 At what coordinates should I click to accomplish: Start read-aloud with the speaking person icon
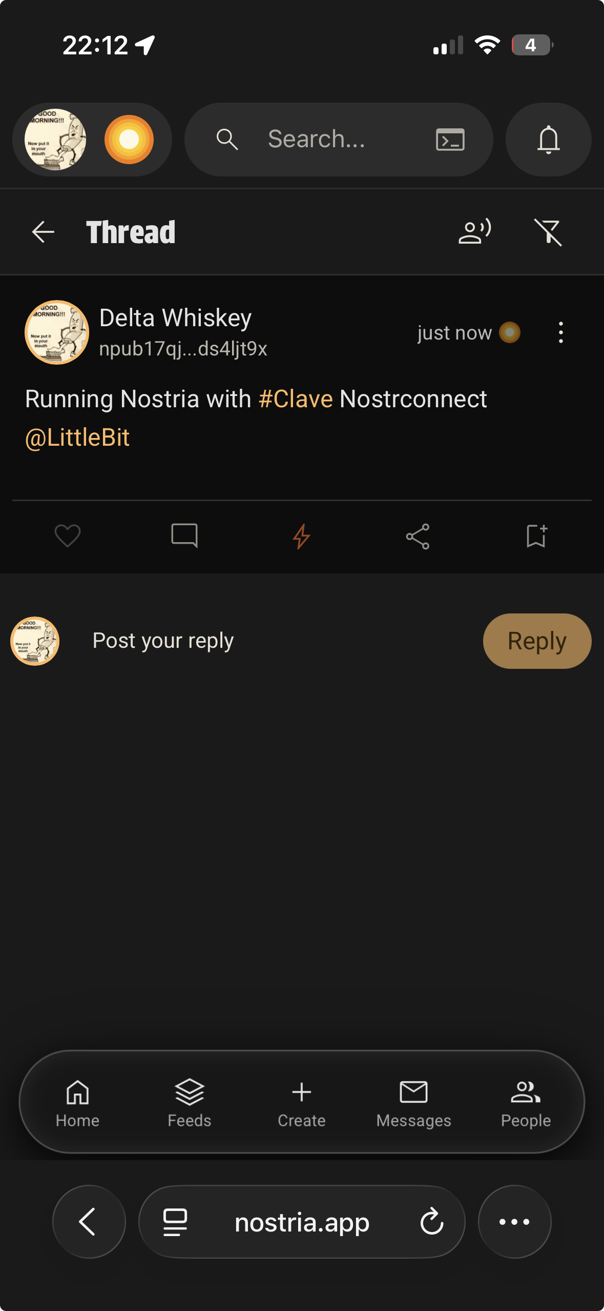pos(475,232)
